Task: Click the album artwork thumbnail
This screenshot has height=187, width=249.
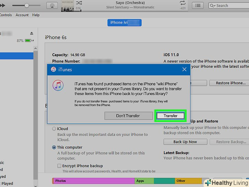Action: [x=67, y=5]
